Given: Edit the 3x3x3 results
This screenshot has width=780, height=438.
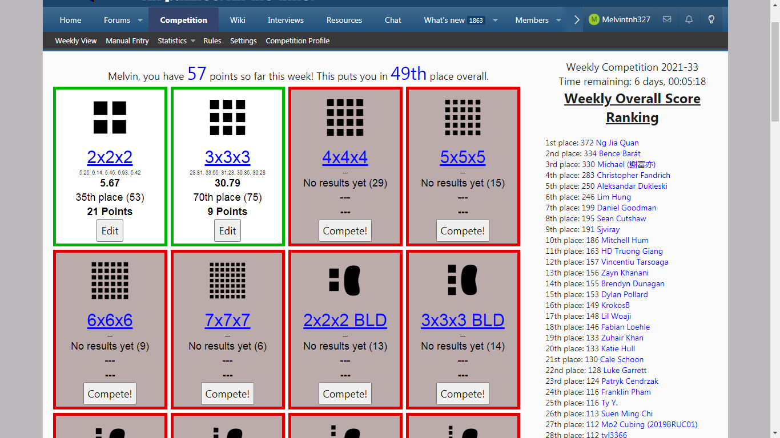Looking at the screenshot, I should [227, 230].
